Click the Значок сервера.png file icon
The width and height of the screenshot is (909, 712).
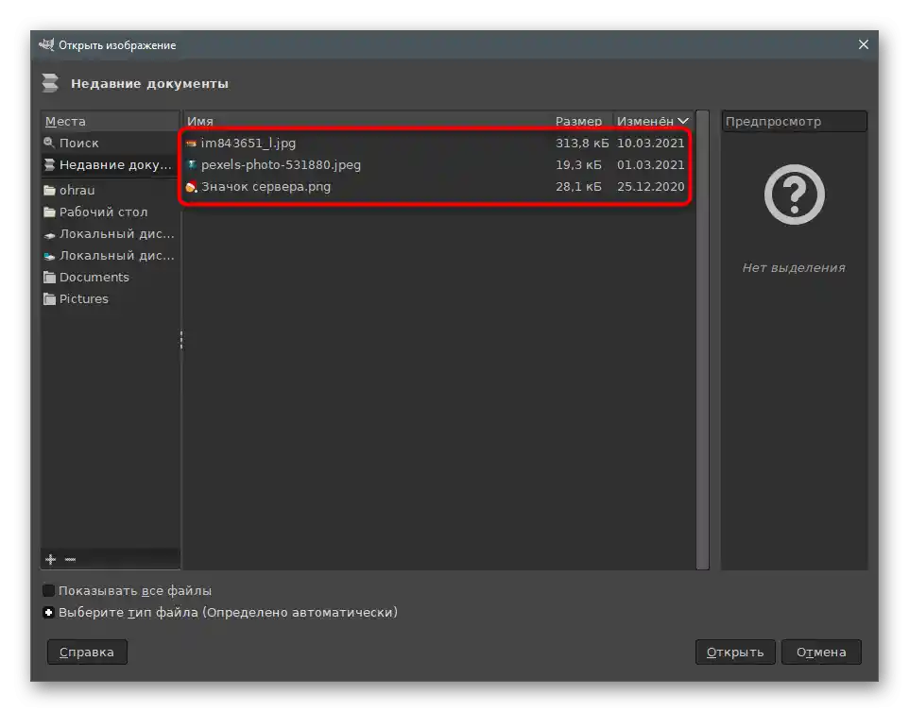point(191,187)
